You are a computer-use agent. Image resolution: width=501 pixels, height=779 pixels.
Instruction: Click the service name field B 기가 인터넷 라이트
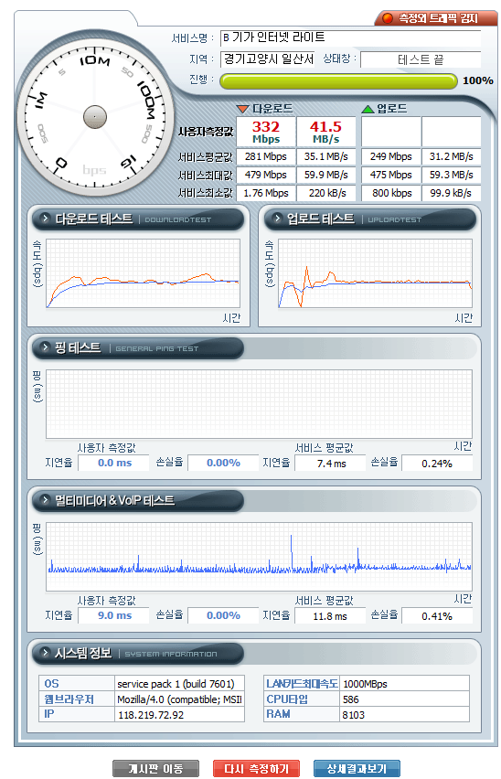(x=350, y=37)
